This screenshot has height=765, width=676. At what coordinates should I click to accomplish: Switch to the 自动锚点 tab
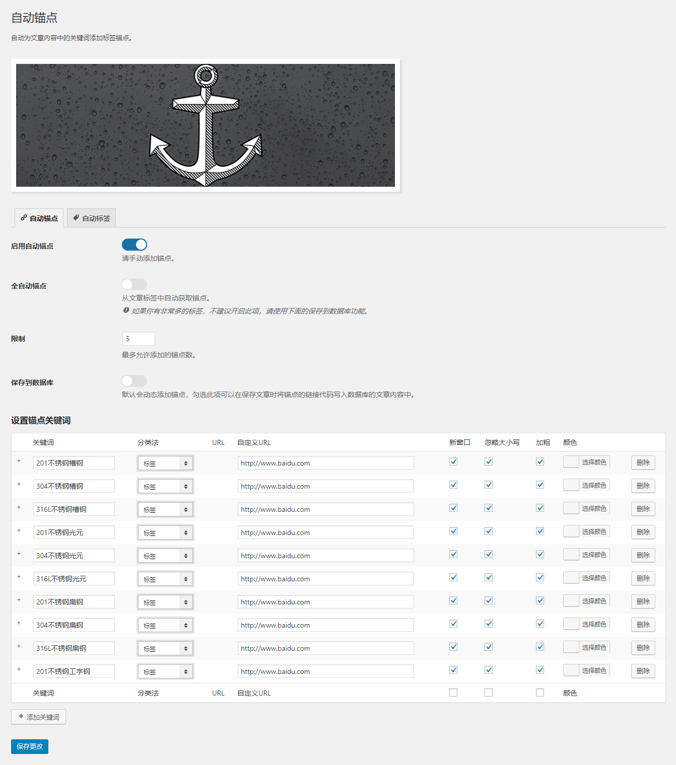tap(39, 218)
